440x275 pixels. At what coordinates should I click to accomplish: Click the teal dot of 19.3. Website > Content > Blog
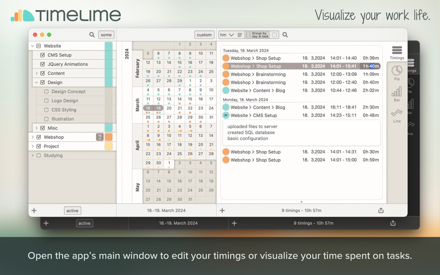click(x=226, y=90)
